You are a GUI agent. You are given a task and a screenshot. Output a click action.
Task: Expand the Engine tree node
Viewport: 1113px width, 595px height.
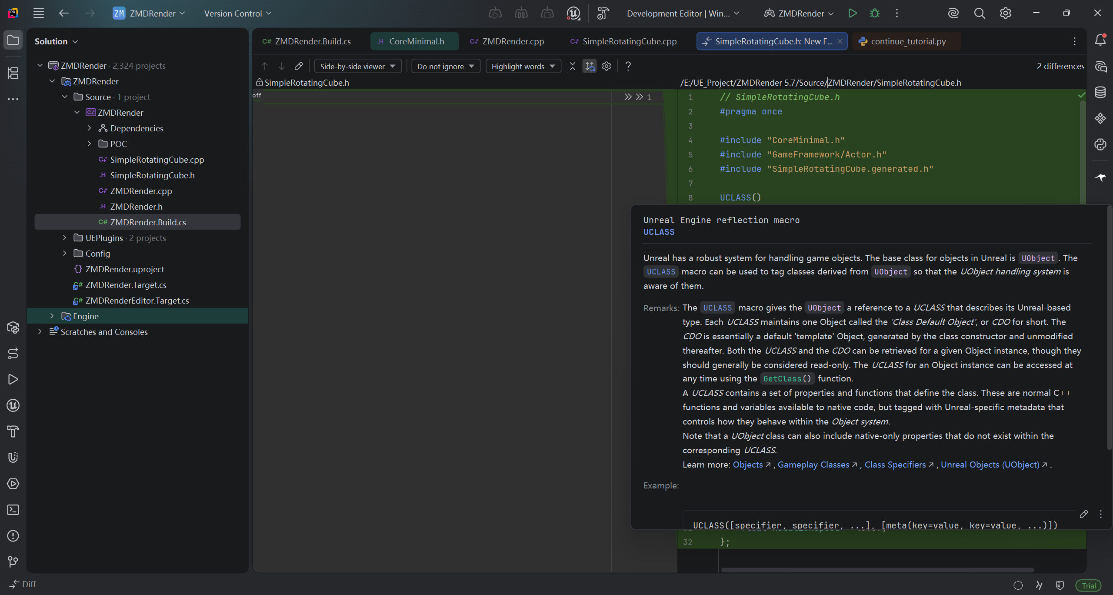pos(52,316)
